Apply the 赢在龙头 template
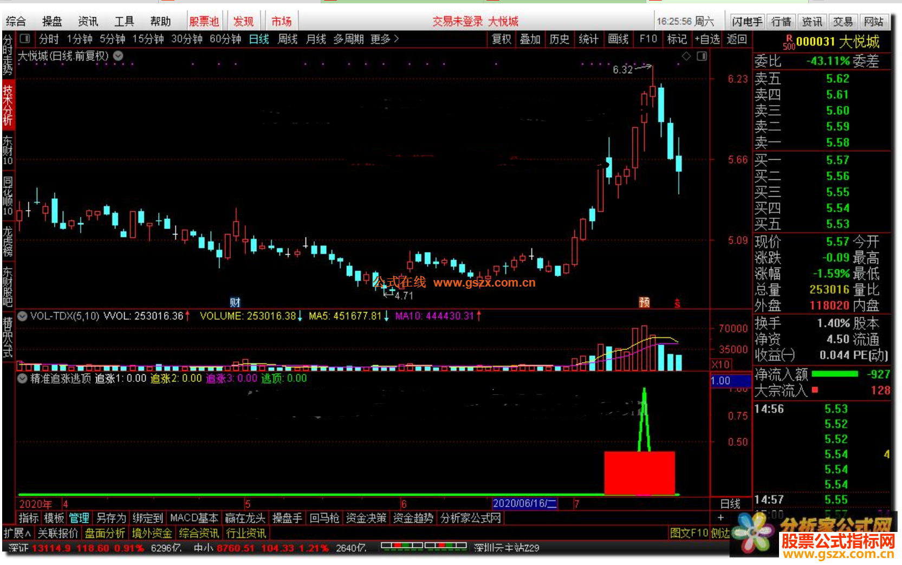 [245, 518]
